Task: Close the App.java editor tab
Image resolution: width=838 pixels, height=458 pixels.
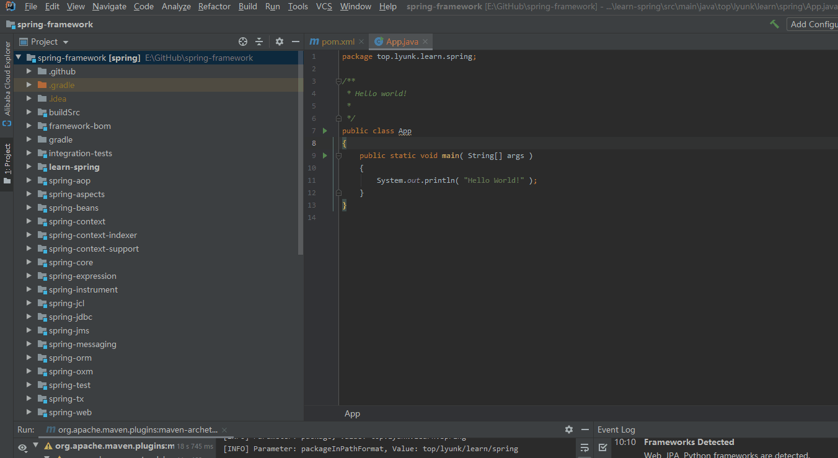Action: point(425,42)
